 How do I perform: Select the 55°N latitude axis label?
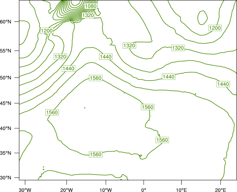tap(6, 51)
